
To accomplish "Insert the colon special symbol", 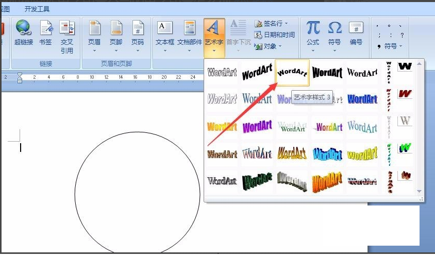I will 391,36.
